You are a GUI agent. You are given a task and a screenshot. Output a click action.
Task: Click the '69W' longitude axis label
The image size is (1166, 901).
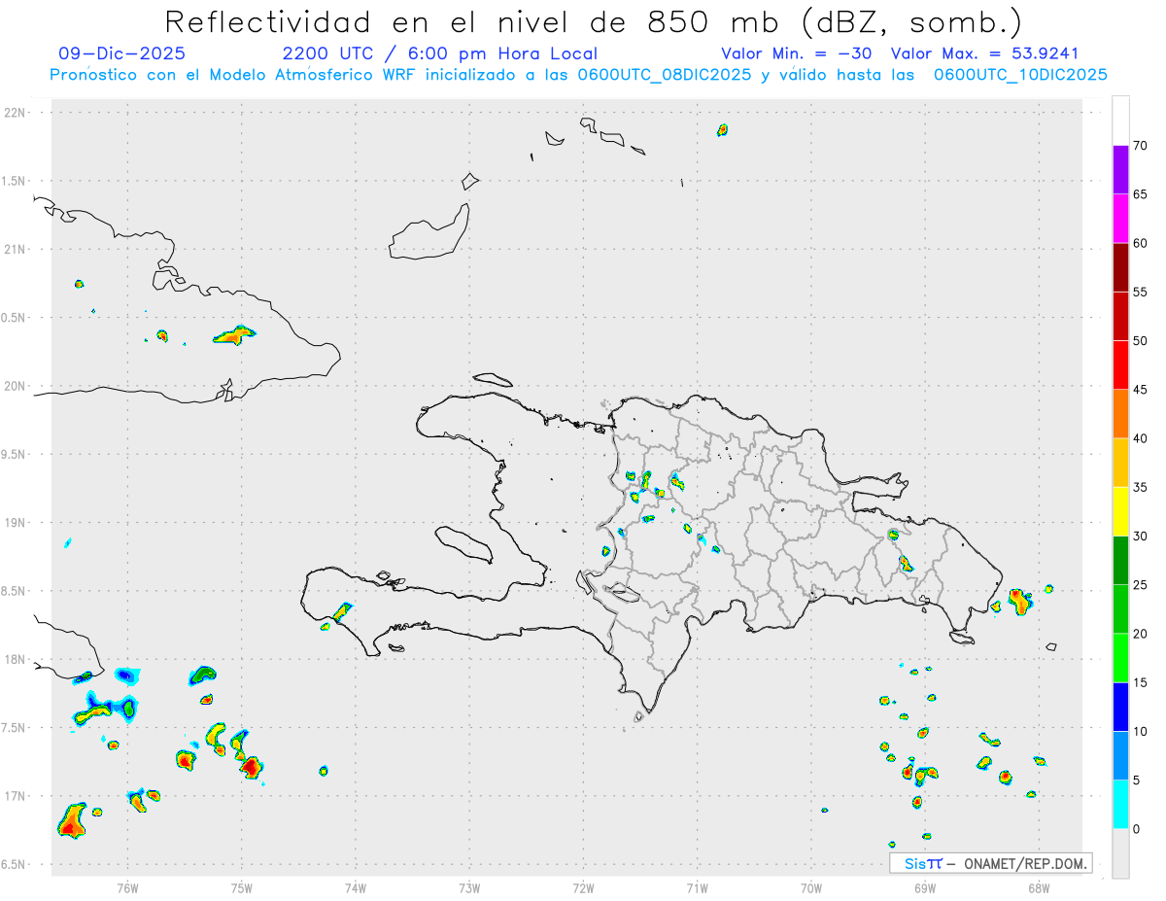pyautogui.click(x=925, y=887)
